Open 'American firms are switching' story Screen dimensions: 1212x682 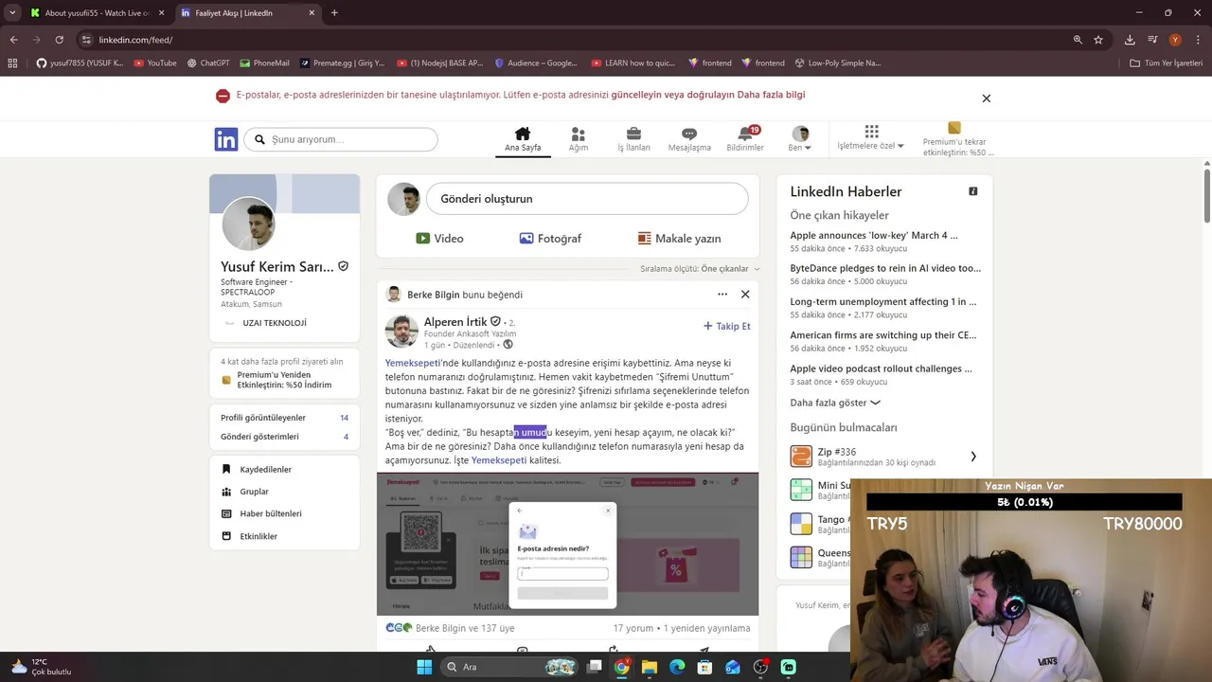(883, 335)
